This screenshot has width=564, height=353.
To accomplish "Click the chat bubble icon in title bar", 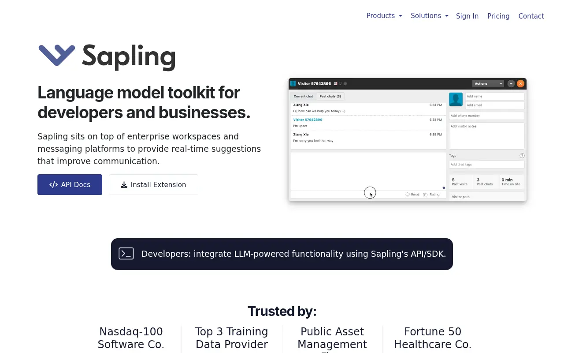I will pyautogui.click(x=340, y=83).
